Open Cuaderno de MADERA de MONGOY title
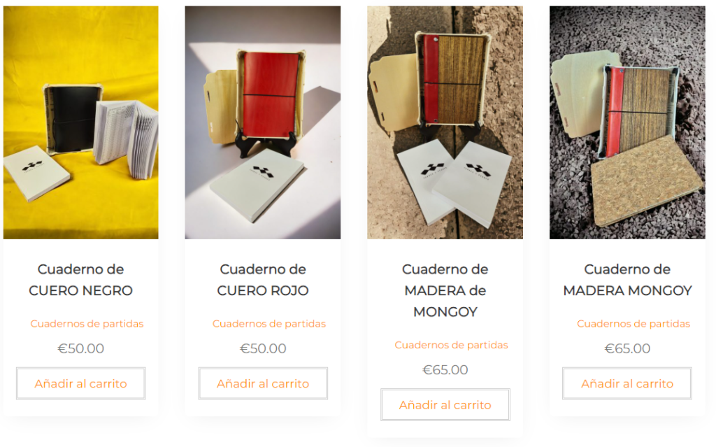Screen dimensions: 716x447 tap(445, 290)
